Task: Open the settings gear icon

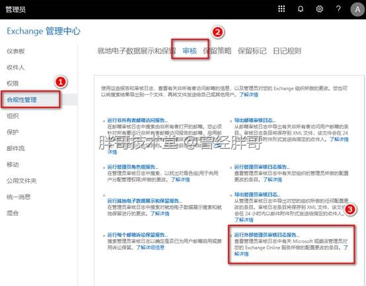Action: (319, 9)
